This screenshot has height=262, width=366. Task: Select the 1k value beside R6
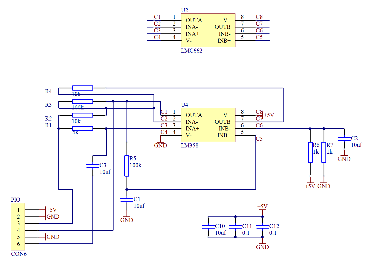[316, 152]
